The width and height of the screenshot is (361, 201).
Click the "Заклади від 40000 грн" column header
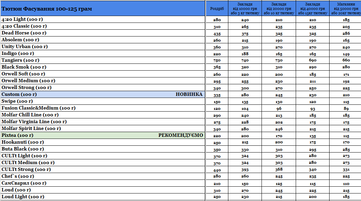(312, 9)
